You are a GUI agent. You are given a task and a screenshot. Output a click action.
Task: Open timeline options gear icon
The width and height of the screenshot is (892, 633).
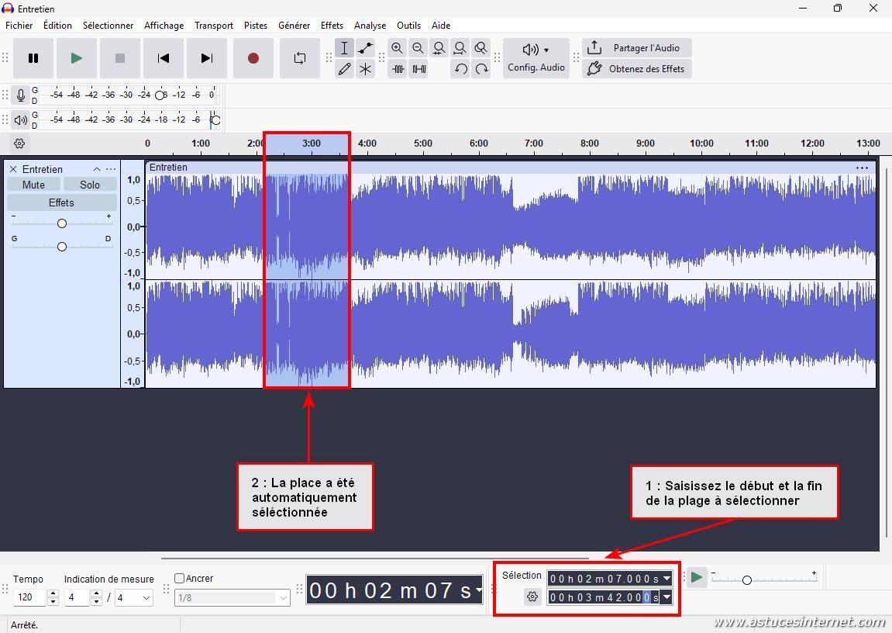tap(19, 144)
